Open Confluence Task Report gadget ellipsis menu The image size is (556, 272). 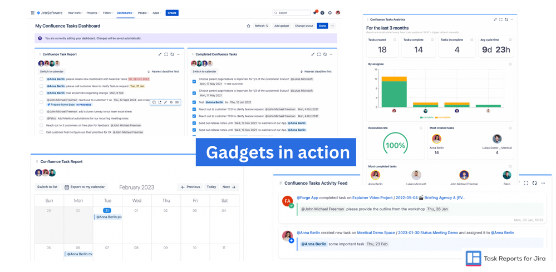[x=178, y=54]
